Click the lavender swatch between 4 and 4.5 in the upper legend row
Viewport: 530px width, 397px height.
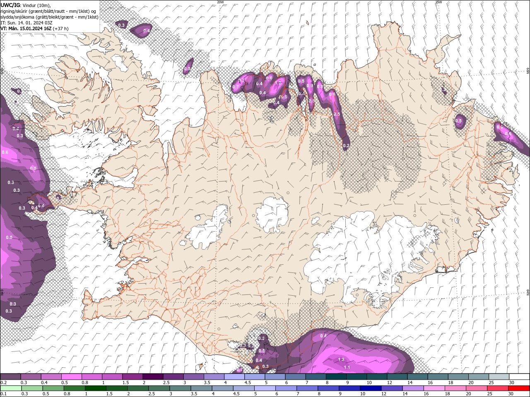[x=234, y=377]
